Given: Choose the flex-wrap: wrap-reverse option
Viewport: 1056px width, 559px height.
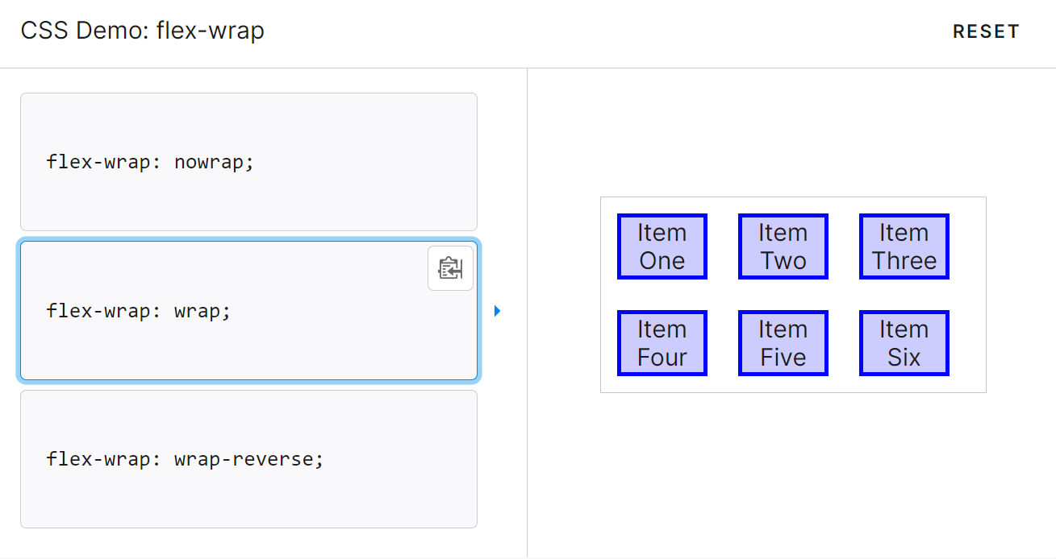Looking at the screenshot, I should 248,459.
